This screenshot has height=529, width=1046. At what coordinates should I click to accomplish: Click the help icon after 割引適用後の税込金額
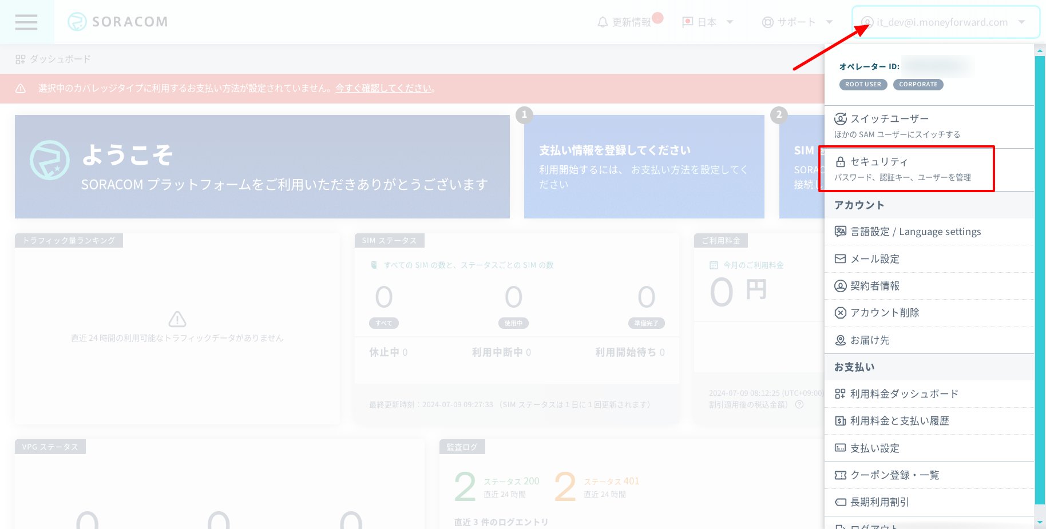click(x=799, y=405)
